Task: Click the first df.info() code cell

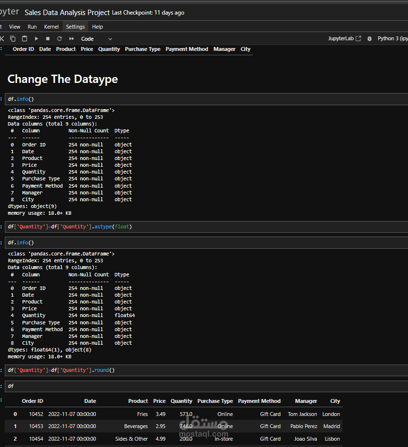Action: [206, 99]
